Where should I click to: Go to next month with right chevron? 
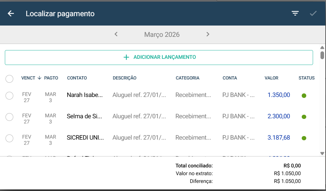[208, 34]
